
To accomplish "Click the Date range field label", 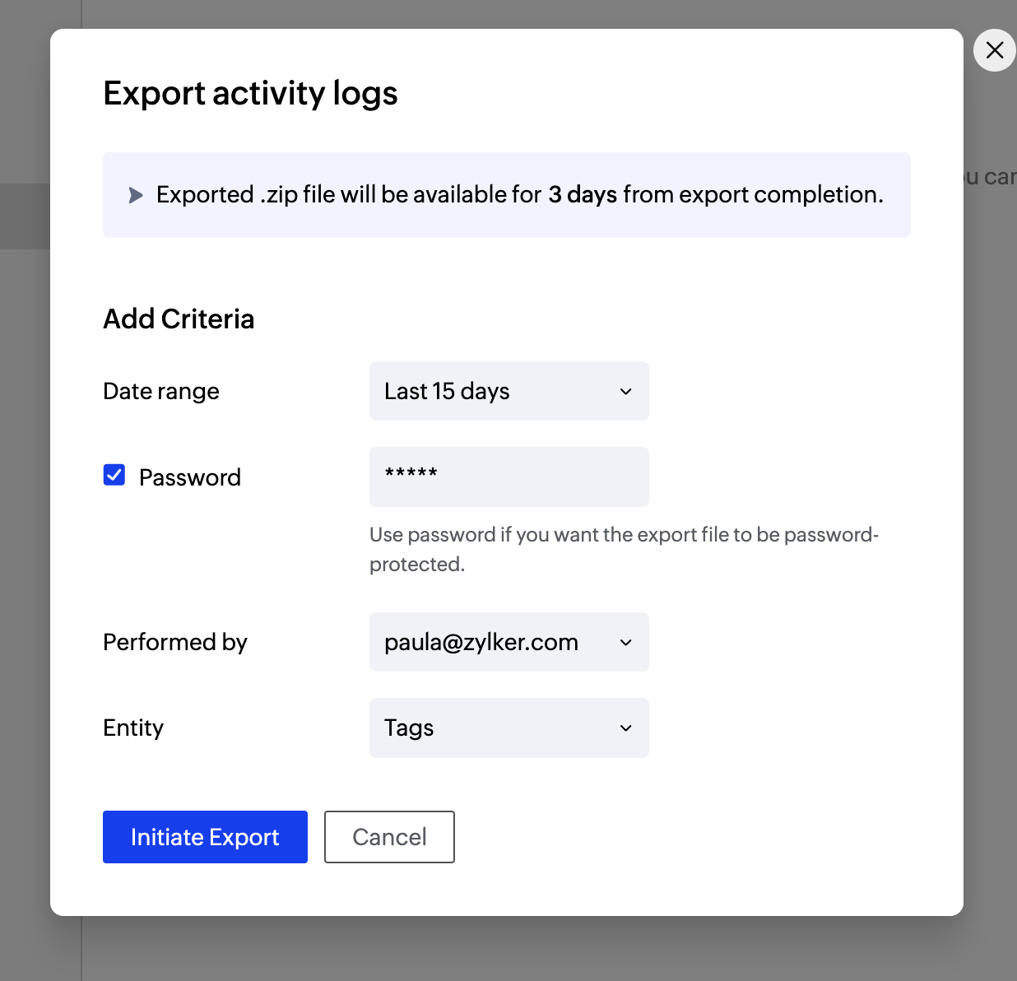I will click(161, 391).
